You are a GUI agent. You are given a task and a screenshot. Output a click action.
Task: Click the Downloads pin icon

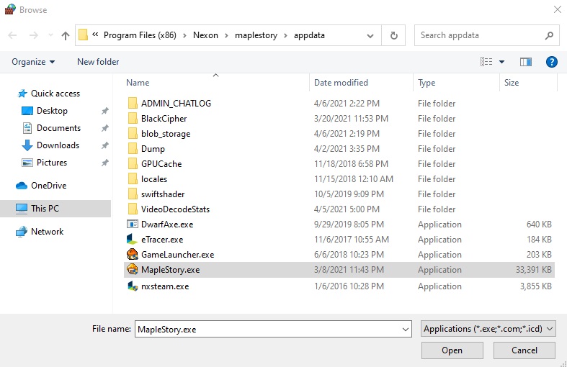point(105,145)
